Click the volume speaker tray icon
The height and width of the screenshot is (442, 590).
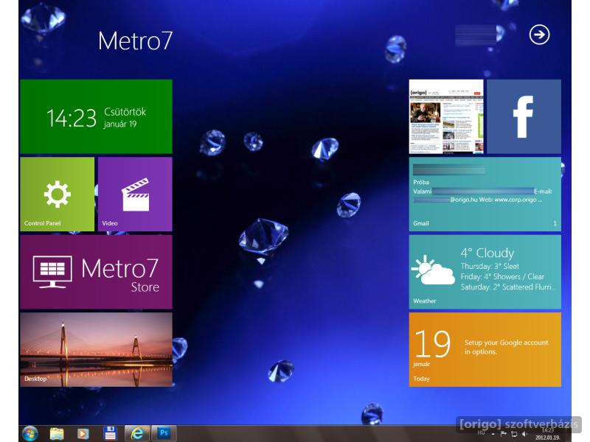point(524,433)
